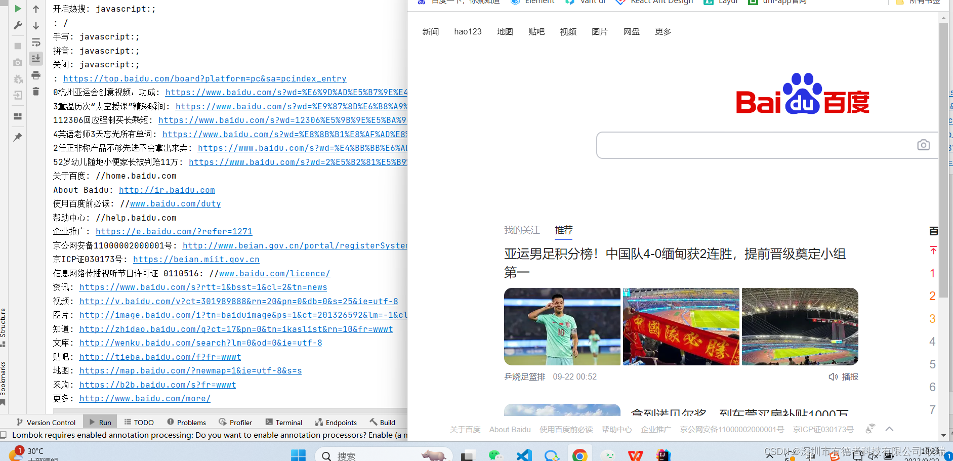Click the Exit arrow icon in the Run toolbar

(x=18, y=95)
